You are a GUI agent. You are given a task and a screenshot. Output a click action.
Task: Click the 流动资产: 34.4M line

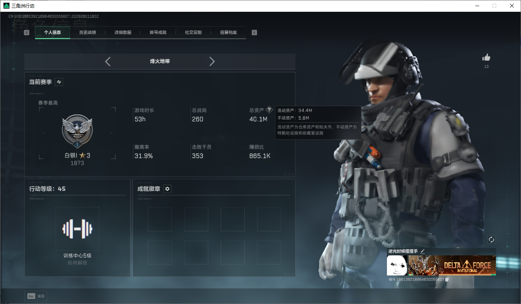(x=295, y=110)
